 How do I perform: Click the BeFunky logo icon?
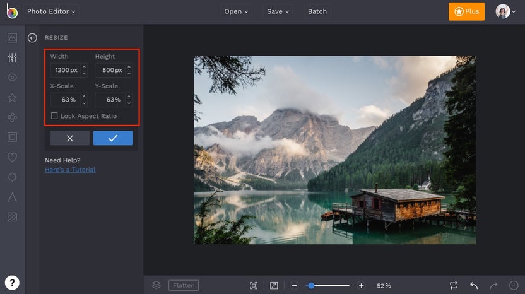coord(12,11)
